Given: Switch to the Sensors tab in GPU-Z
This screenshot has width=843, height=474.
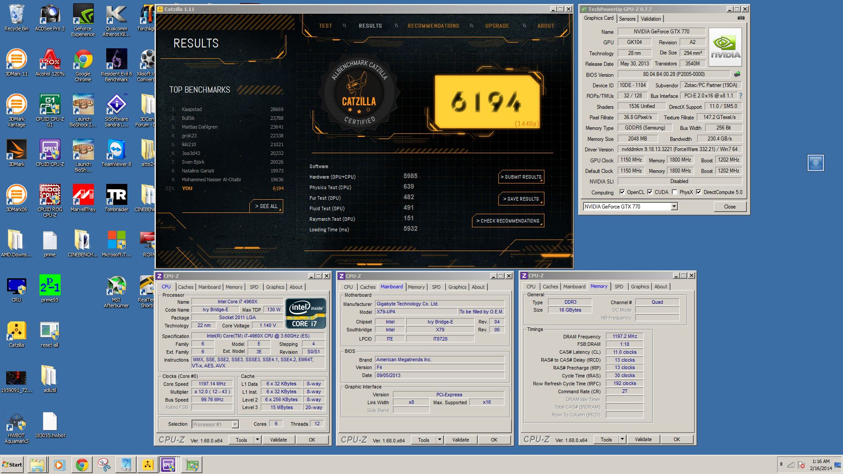Looking at the screenshot, I should tap(627, 19).
